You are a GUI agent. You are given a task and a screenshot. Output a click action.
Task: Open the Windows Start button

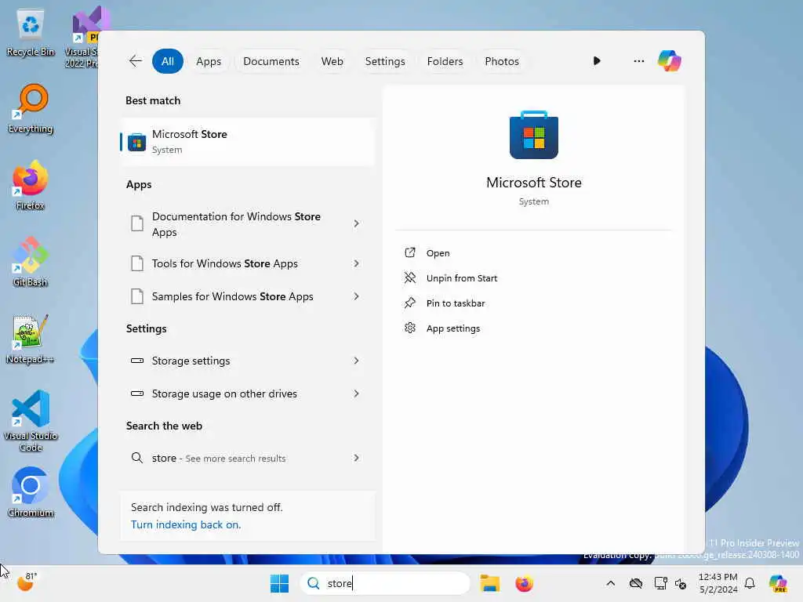(279, 583)
